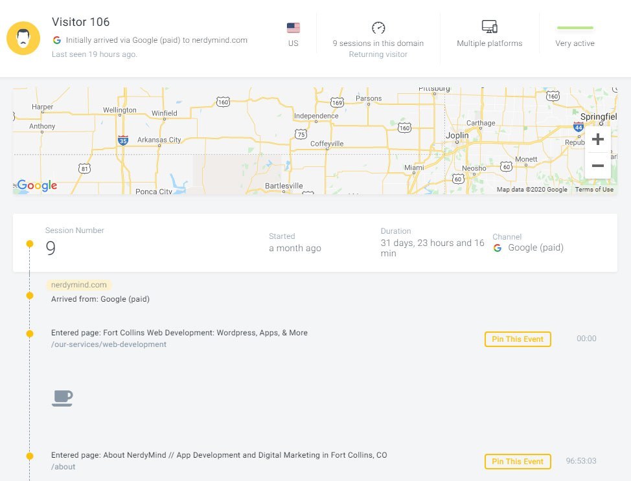Click the 96:53:03 timestamp
The width and height of the screenshot is (631, 481).
coord(581,461)
